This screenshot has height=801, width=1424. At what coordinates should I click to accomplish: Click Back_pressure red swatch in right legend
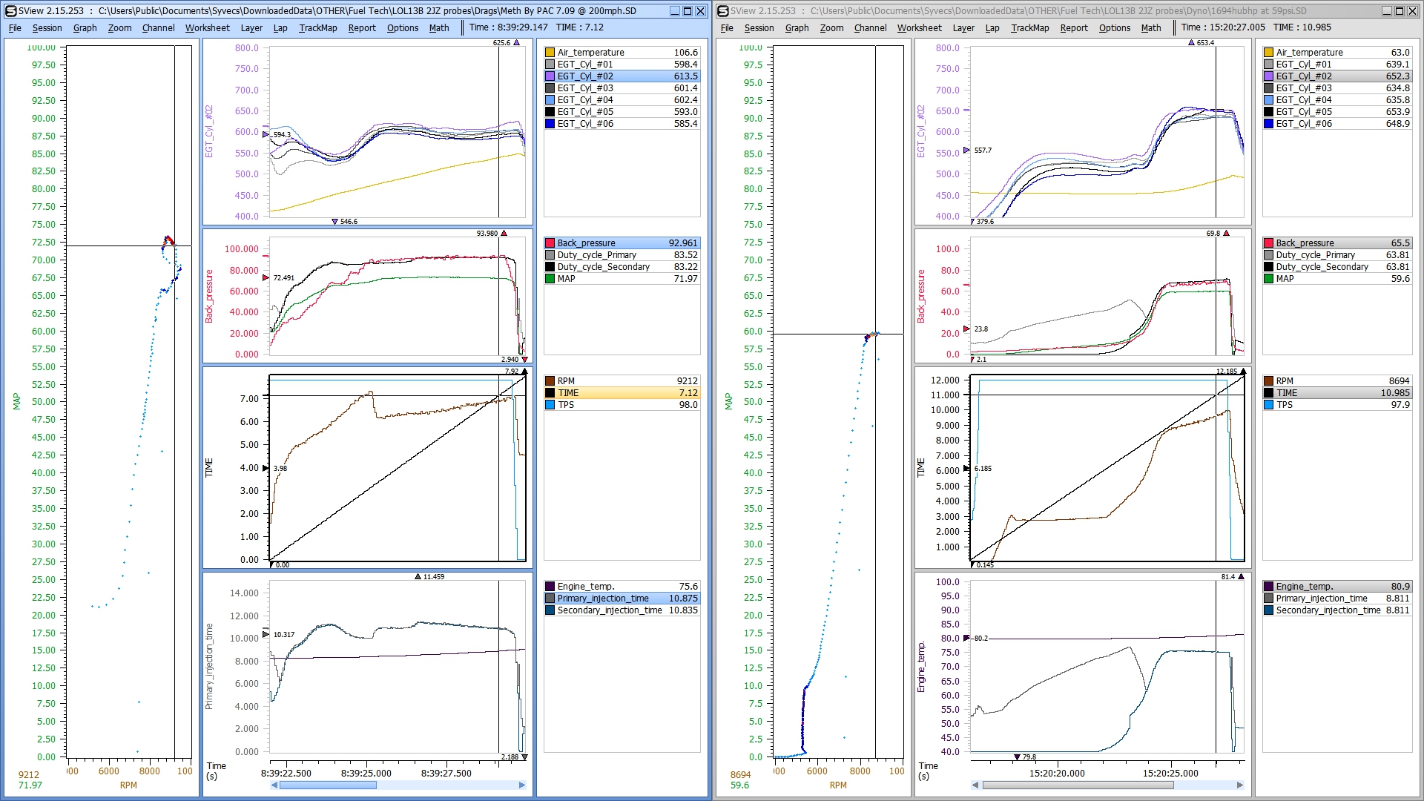pyautogui.click(x=1268, y=243)
